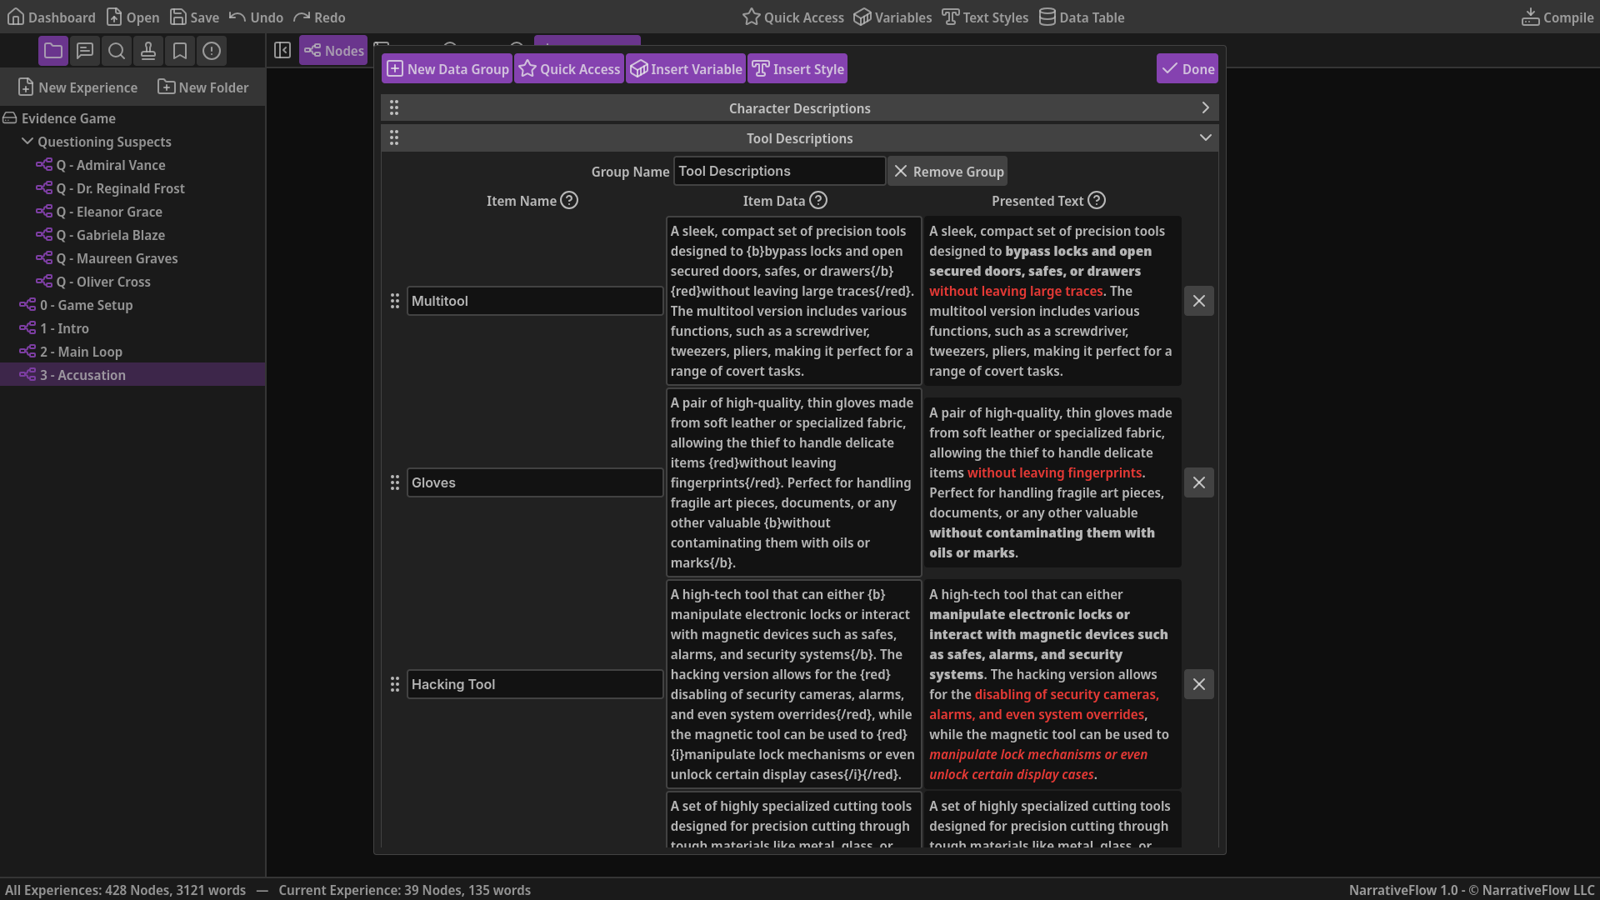1600x900 pixels.
Task: Open Quick Access in top menu
Action: click(792, 17)
